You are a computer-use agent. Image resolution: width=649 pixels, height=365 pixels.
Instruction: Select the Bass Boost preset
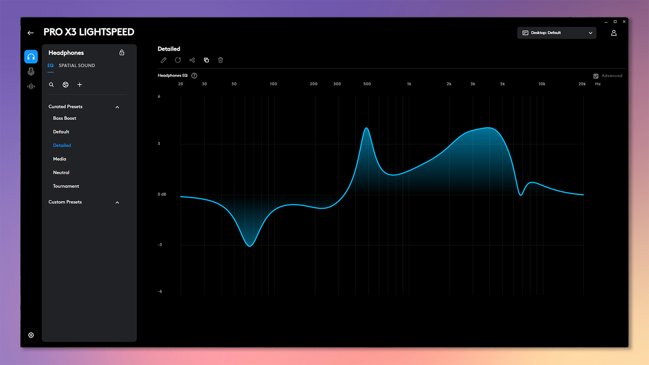(x=64, y=118)
